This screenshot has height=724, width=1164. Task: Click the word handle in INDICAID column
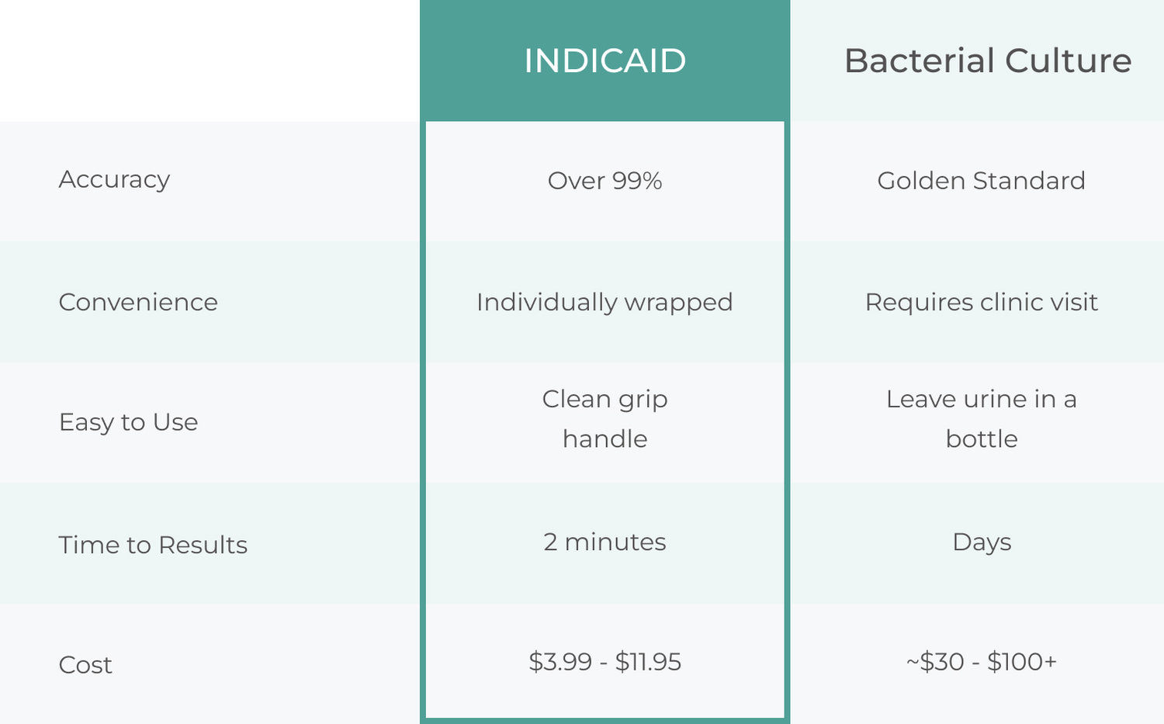coord(605,439)
